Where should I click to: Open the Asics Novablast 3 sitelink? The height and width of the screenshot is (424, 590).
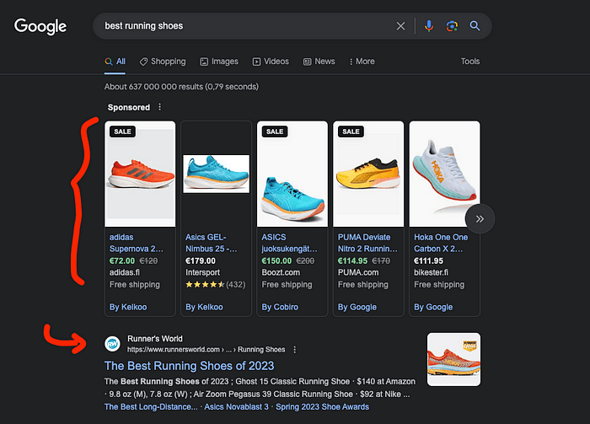(236, 406)
